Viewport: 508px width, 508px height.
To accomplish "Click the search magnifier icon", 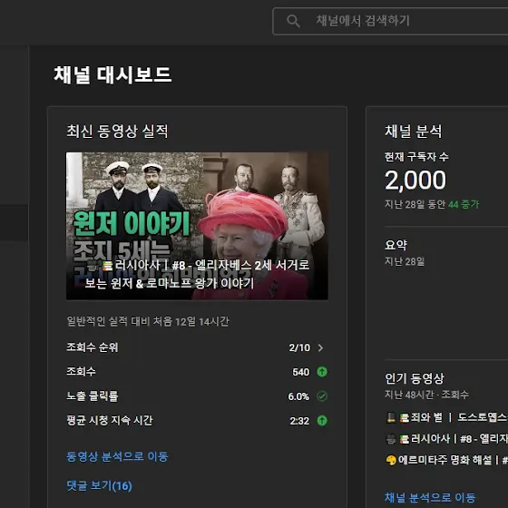I will tap(293, 21).
